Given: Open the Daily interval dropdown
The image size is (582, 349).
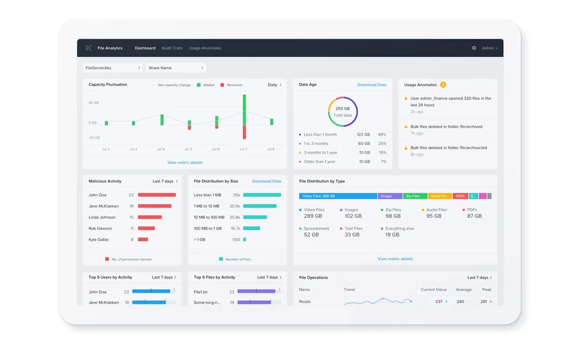Looking at the screenshot, I should (275, 85).
